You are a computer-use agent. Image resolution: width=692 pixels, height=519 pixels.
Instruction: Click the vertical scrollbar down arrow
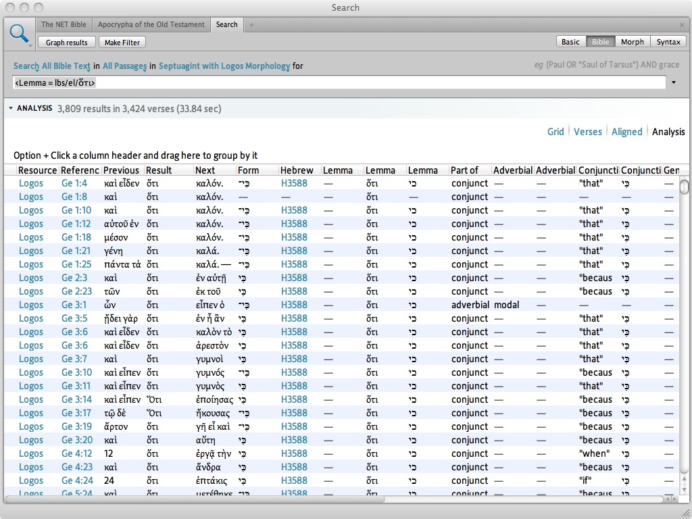click(x=684, y=489)
